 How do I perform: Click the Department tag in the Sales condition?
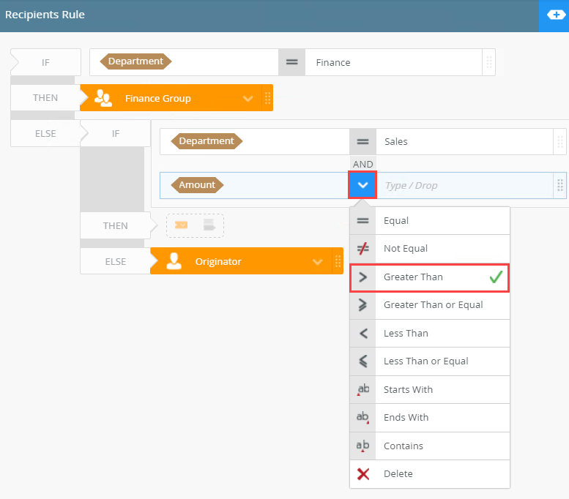(x=207, y=141)
